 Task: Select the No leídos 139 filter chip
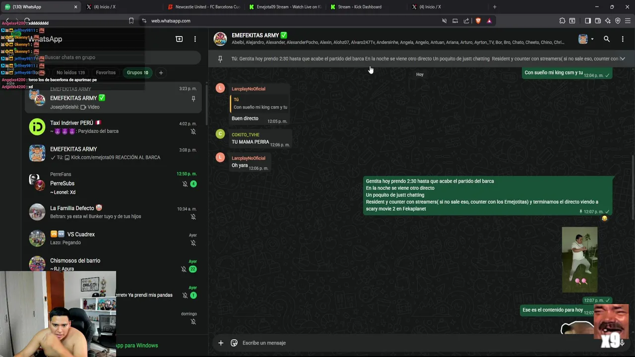(x=70, y=72)
